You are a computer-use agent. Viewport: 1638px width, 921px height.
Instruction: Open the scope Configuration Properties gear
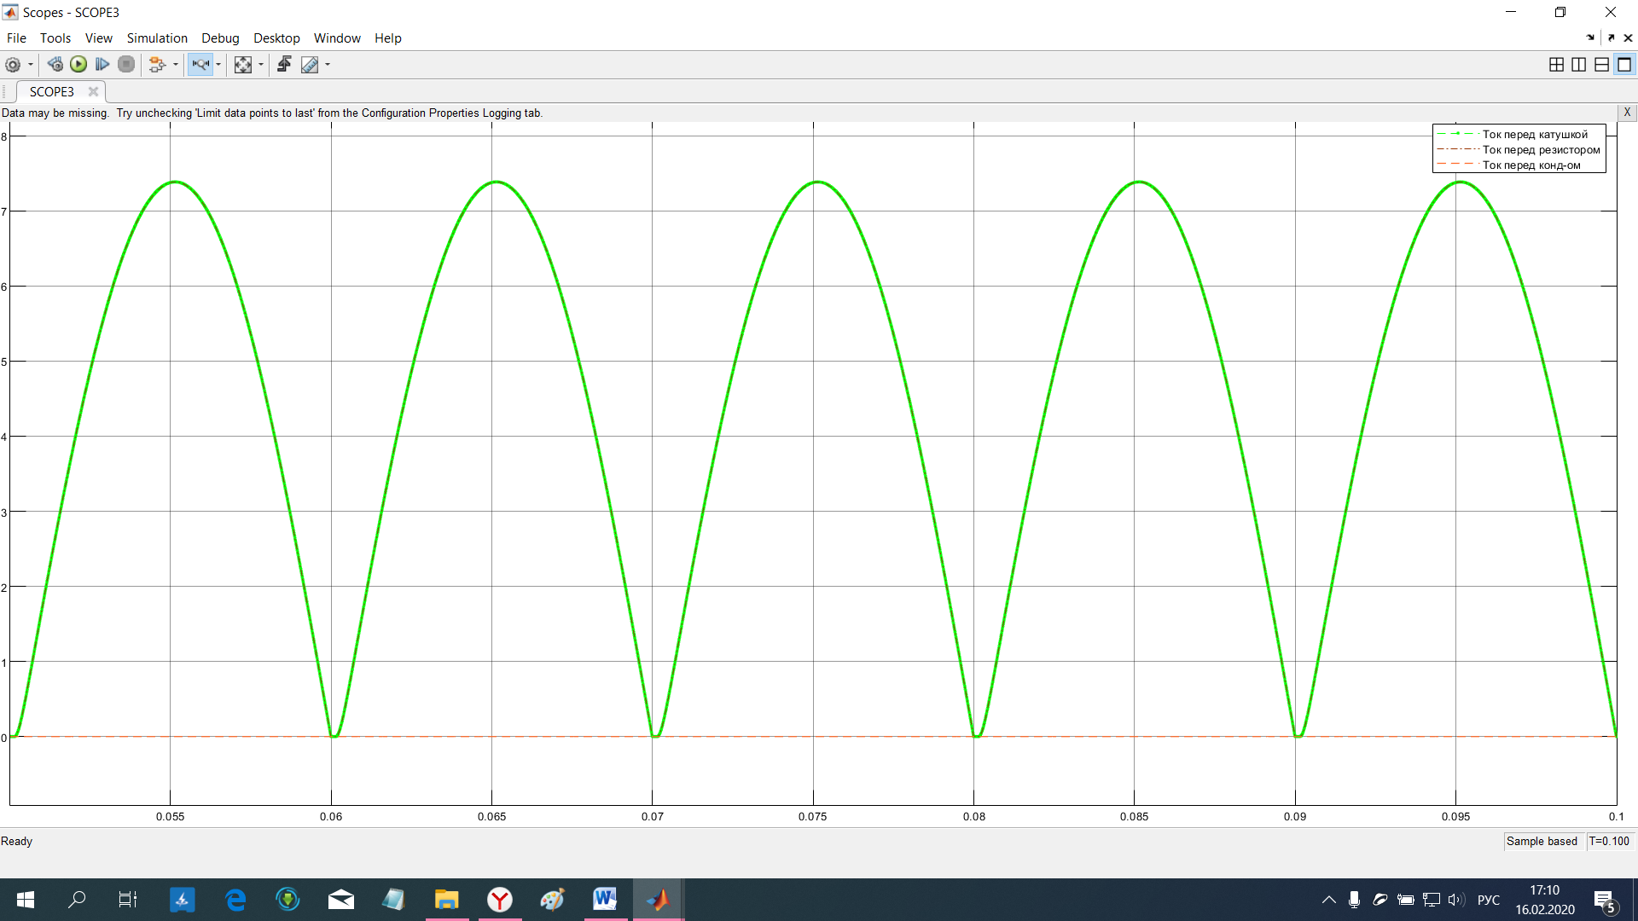click(x=13, y=65)
